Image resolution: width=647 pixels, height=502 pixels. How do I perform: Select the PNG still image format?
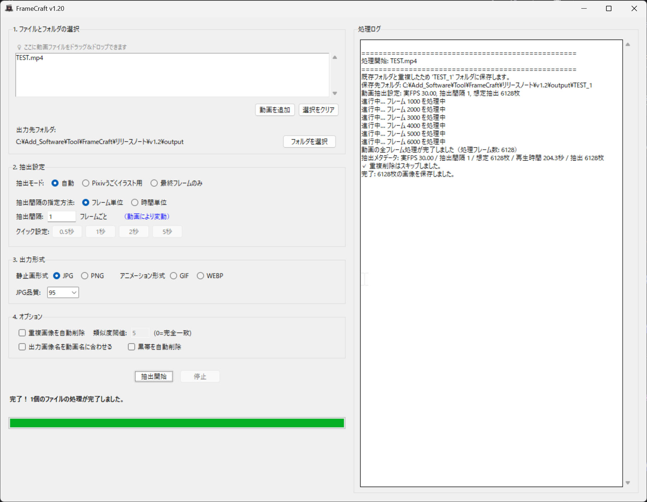(85, 276)
